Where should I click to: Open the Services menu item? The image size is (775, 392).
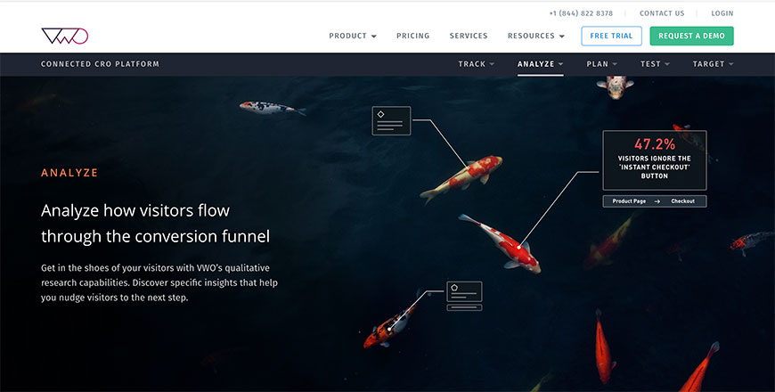[468, 36]
